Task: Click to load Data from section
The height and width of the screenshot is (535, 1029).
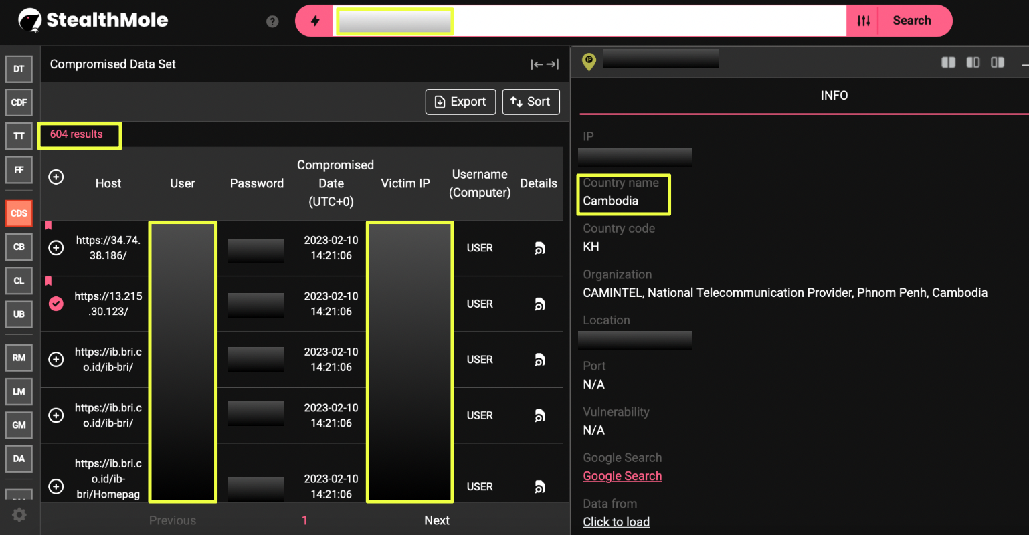Action: [616, 522]
